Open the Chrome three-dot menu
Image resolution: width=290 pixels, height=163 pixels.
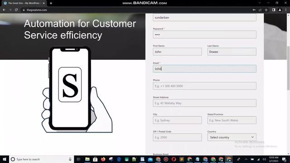[286, 10]
